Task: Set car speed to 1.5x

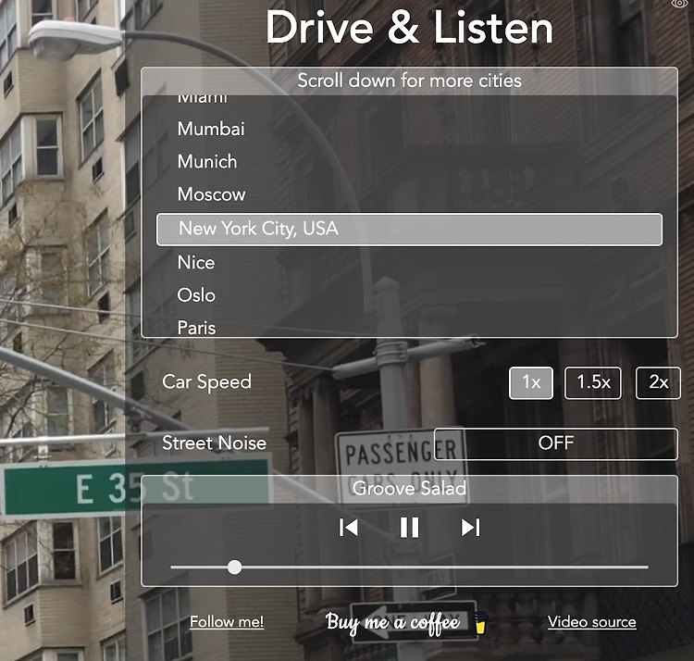Action: pyautogui.click(x=592, y=382)
